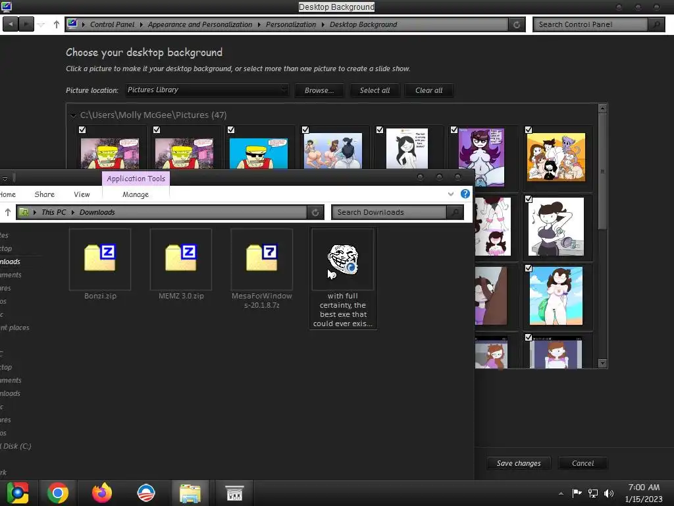Viewport: 674px width, 506px height.
Task: Select the MesaForWindows 7z archive icon
Action: point(262,258)
